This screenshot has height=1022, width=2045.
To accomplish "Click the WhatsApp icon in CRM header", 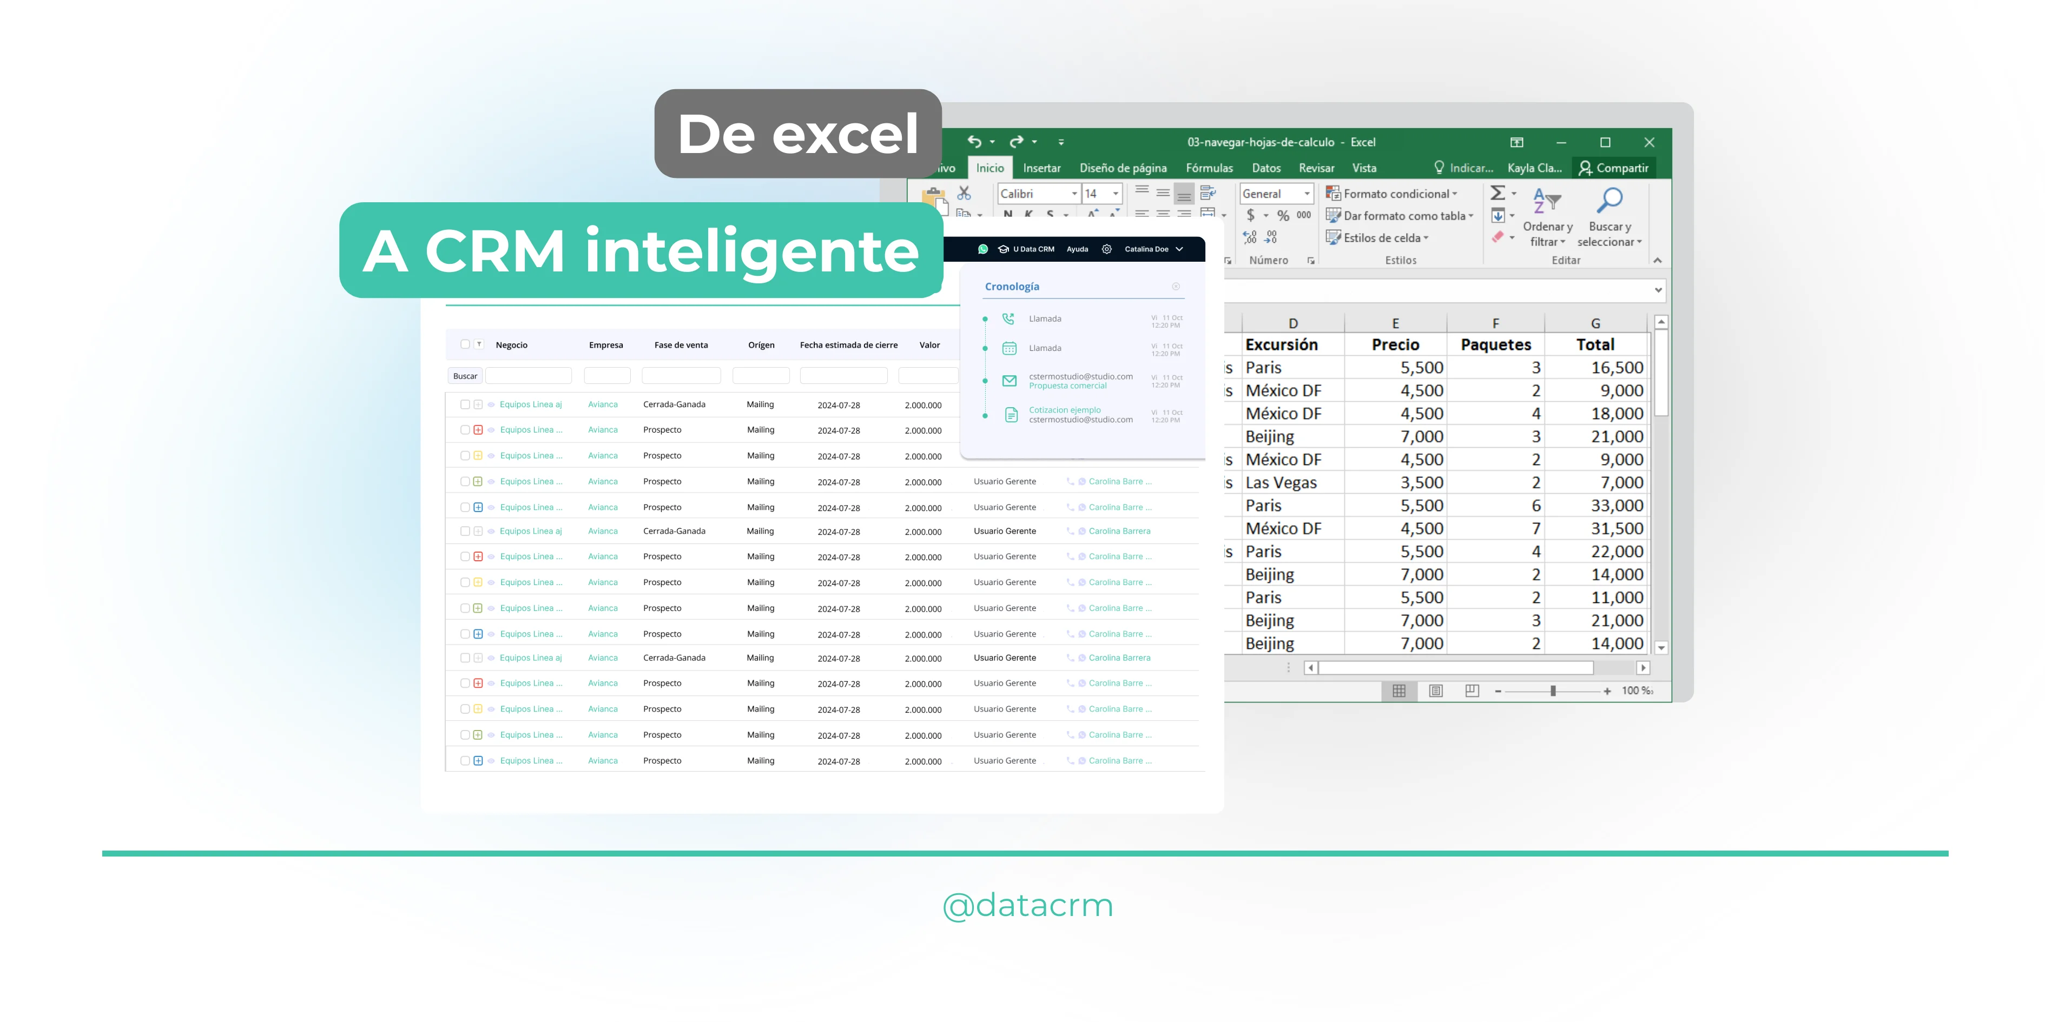I will 983,249.
